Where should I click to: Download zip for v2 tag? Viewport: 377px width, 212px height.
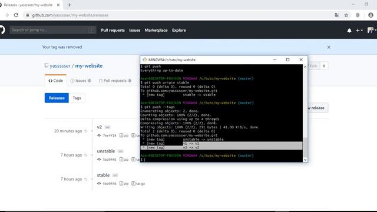(x=124, y=135)
